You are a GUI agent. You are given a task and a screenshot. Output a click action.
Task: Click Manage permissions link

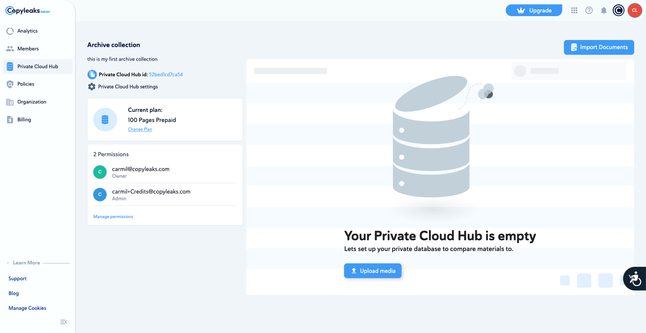[x=113, y=217]
